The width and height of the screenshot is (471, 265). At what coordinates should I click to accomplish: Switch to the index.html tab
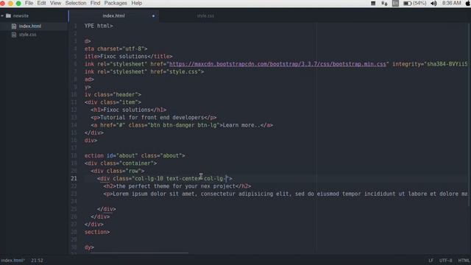point(113,15)
